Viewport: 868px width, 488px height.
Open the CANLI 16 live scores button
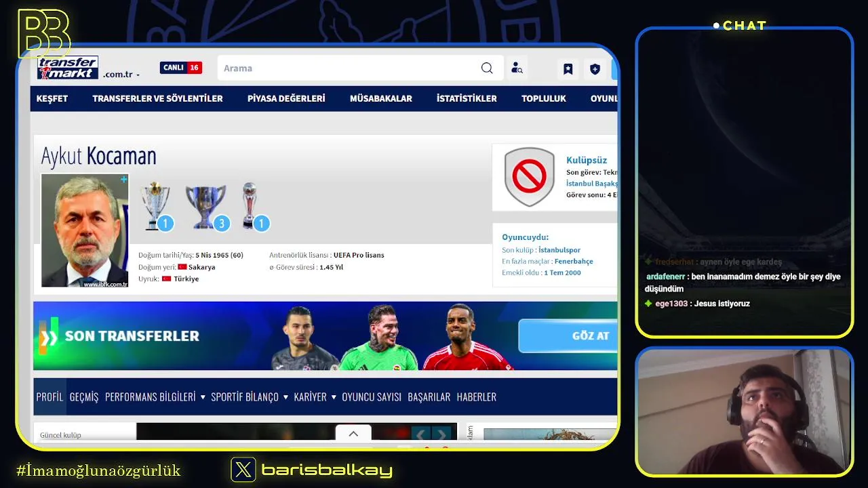181,68
